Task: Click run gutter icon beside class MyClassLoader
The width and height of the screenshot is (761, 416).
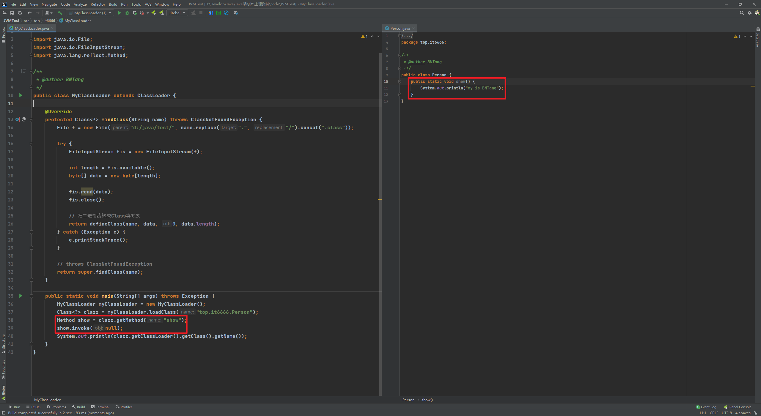Action: [21, 95]
